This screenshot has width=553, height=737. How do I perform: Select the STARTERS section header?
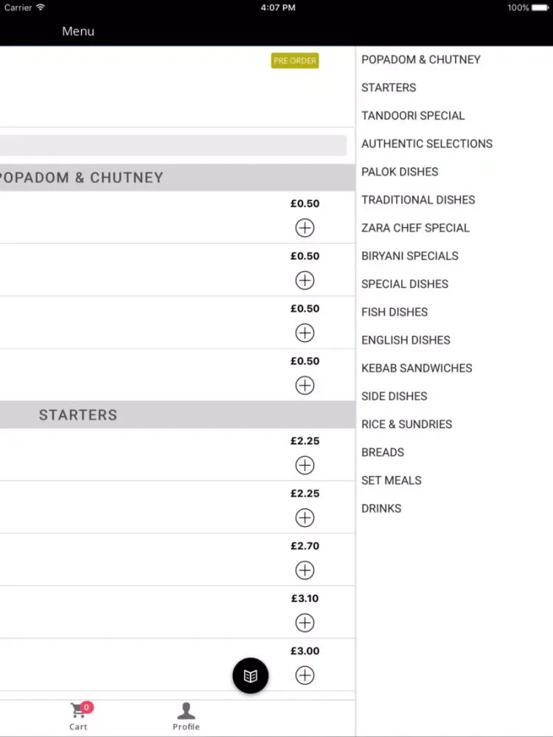point(177,414)
